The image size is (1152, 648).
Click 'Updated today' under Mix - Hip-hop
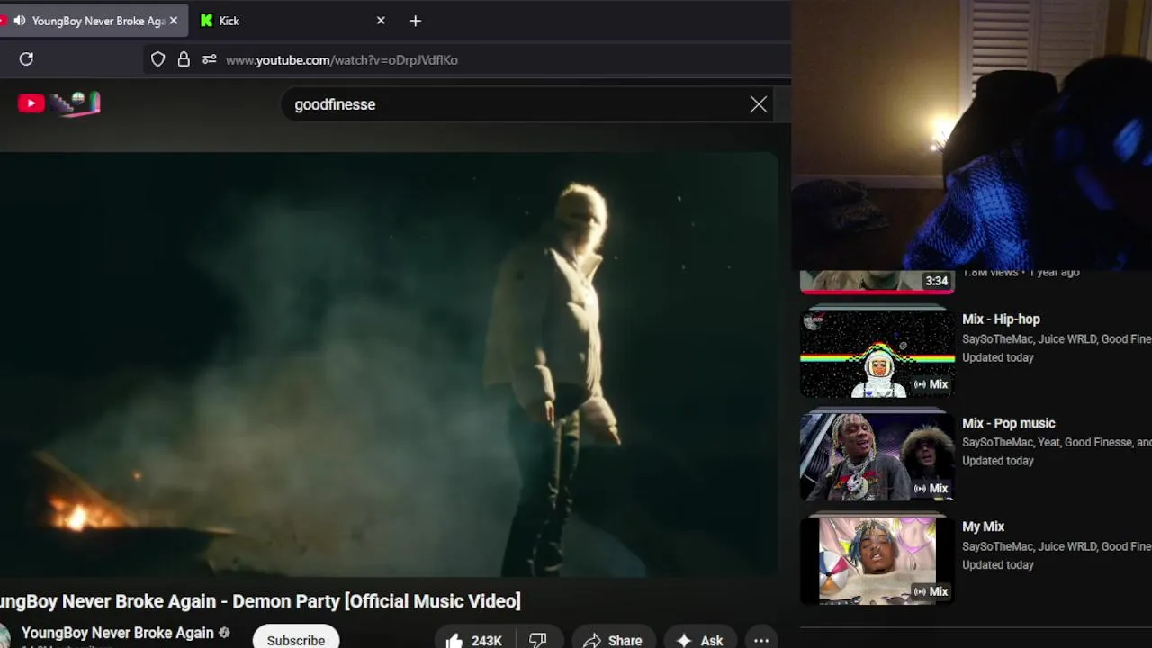point(998,357)
